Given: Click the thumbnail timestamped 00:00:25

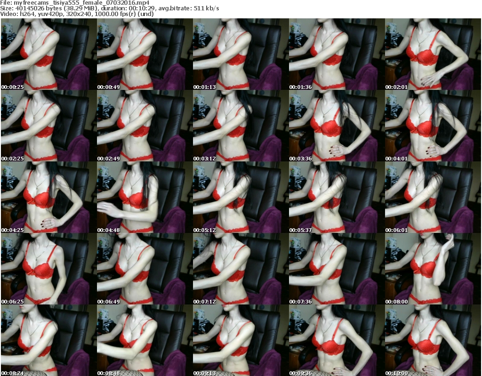Looking at the screenshot, I should point(49,54).
